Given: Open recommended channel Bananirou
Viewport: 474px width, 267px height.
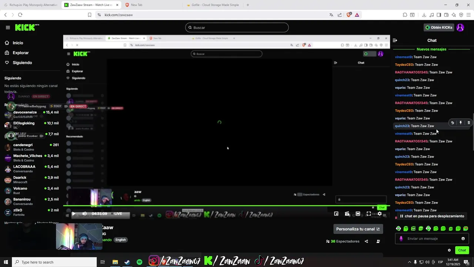Looking at the screenshot, I should [31, 201].
